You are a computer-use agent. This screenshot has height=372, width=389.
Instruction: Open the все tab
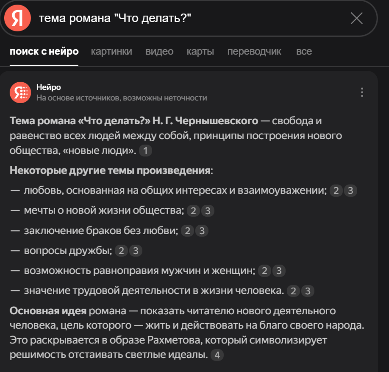[x=304, y=51]
